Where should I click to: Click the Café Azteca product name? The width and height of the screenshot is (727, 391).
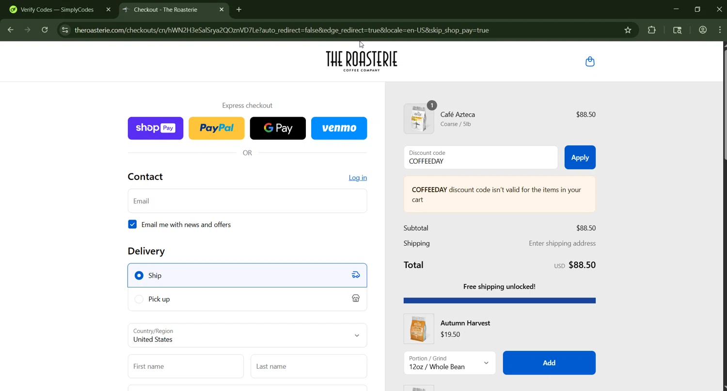coord(458,115)
